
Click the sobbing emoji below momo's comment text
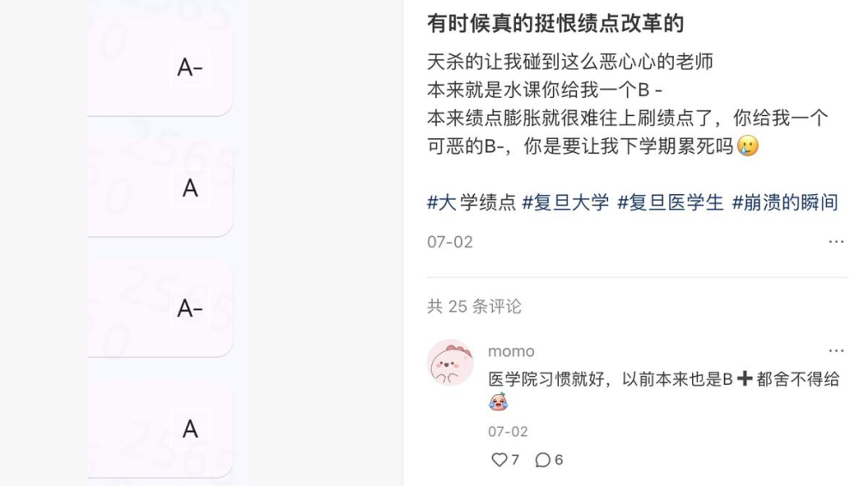coord(498,402)
